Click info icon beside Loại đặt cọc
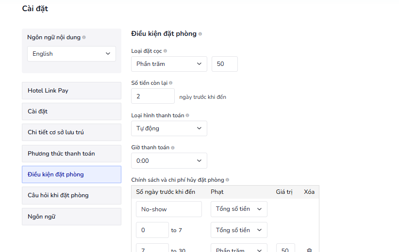This screenshot has height=252, width=399. click(x=166, y=51)
